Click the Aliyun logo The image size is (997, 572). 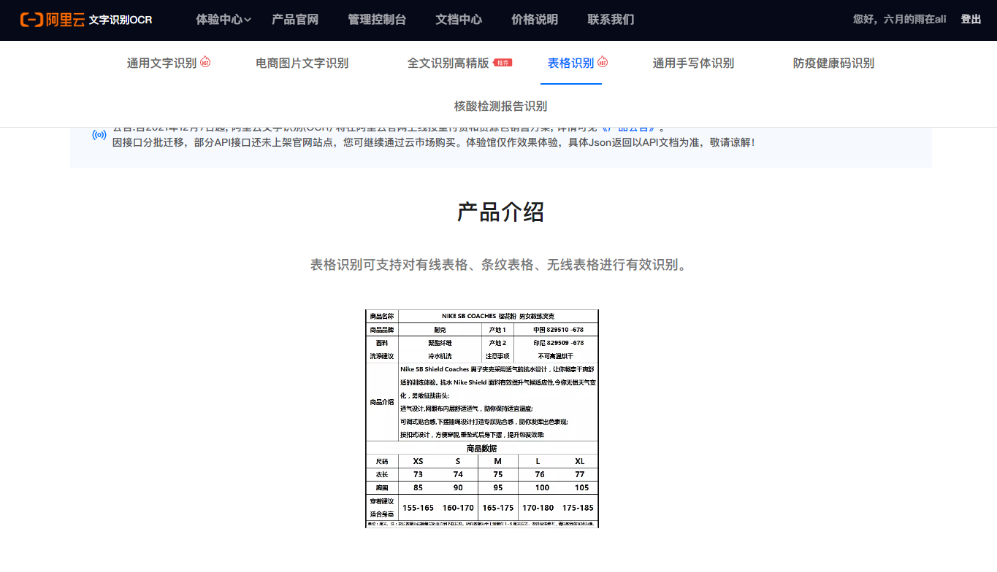[x=52, y=20]
